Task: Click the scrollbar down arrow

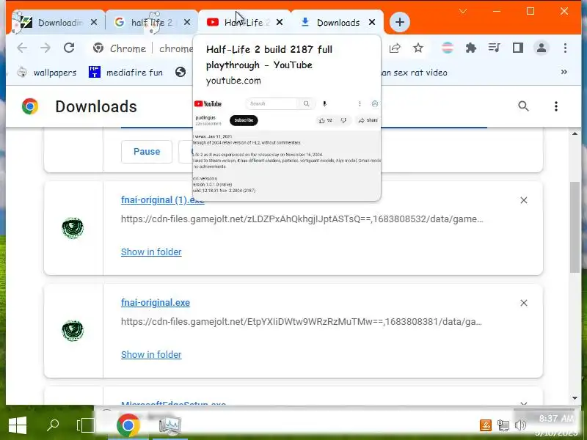Action: [575, 398]
